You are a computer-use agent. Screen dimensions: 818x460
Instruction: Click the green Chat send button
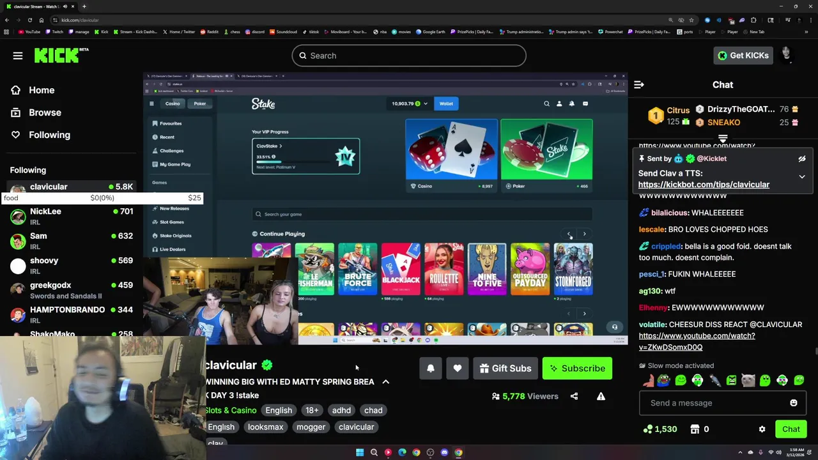click(791, 429)
